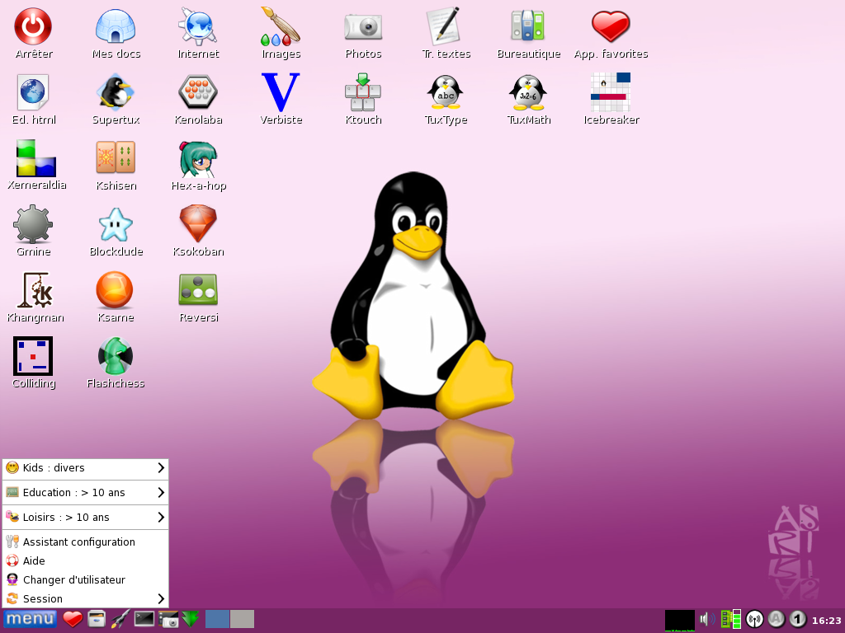Viewport: 845px width, 633px height.
Task: Launch the Verbiste icon
Action: click(x=281, y=92)
